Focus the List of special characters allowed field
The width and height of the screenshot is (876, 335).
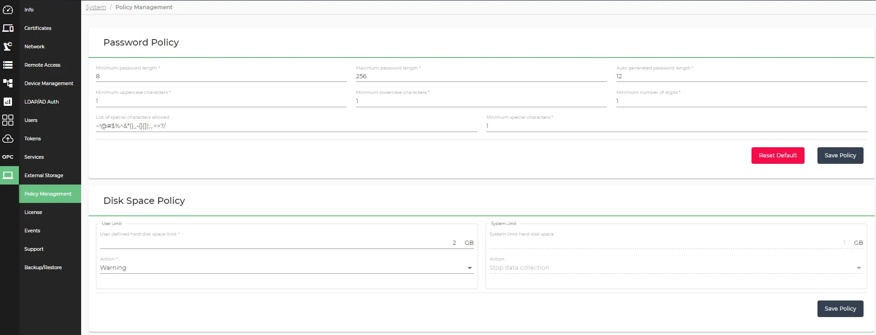(286, 126)
